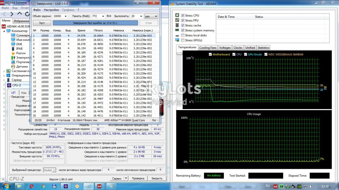
Task: Open the CPU-Z Сервис dropdown arrow
Action: (126, 178)
